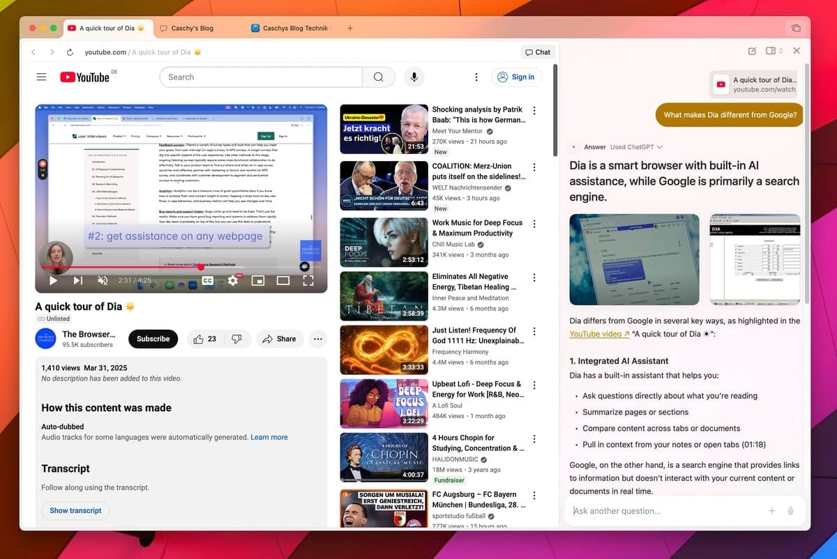
Task: Open more actions menu beside Share
Action: [318, 339]
